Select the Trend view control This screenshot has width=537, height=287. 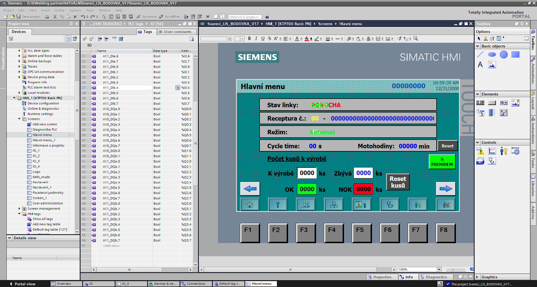point(492,151)
